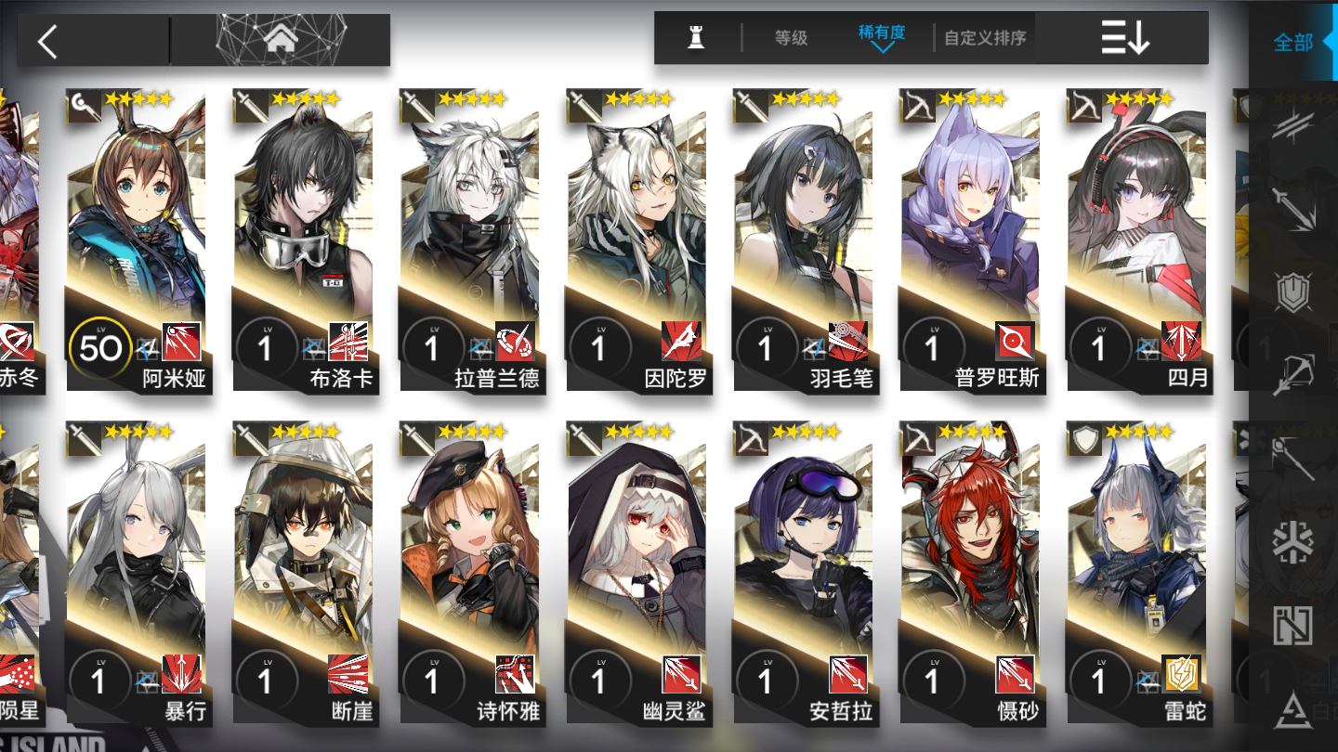Filter by Specialist triangle class icon

(1292, 710)
